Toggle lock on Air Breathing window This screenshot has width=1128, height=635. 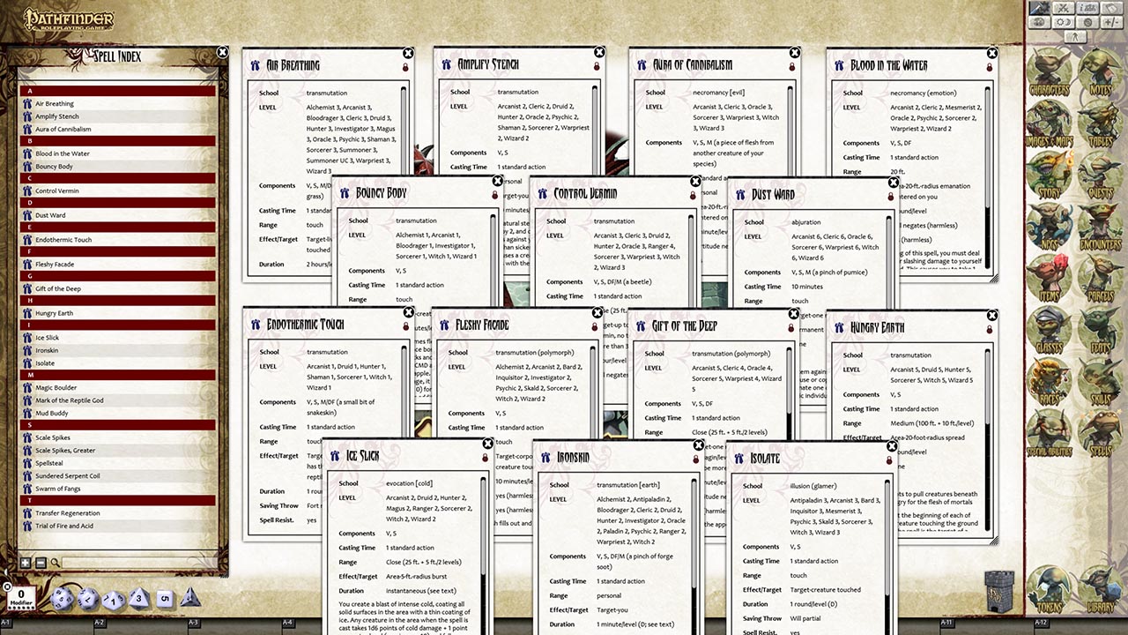pos(405,67)
